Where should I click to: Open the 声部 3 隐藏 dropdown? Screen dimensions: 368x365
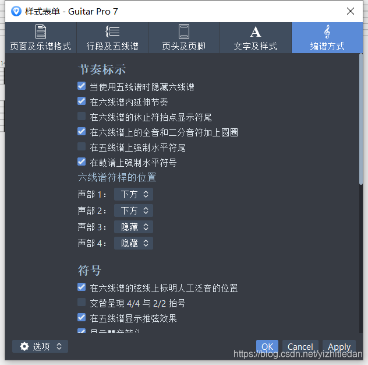133,227
